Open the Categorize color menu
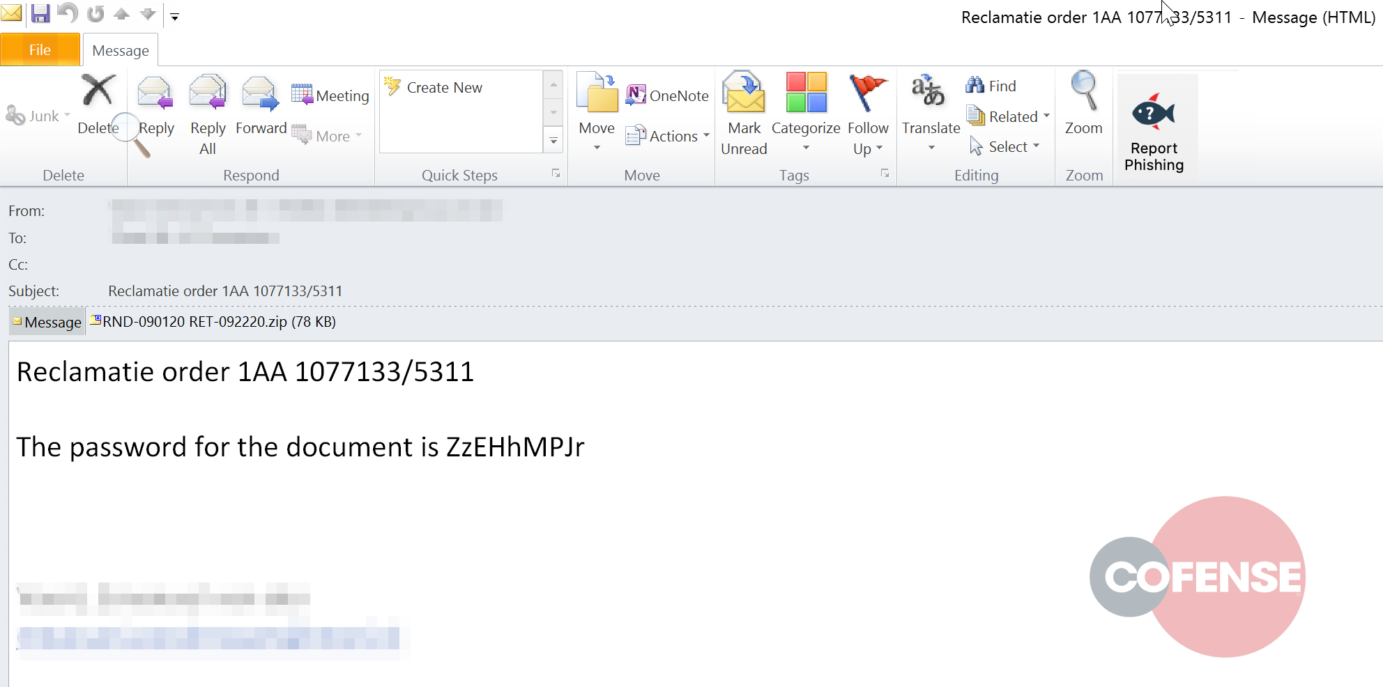This screenshot has height=687, width=1383. point(806,113)
